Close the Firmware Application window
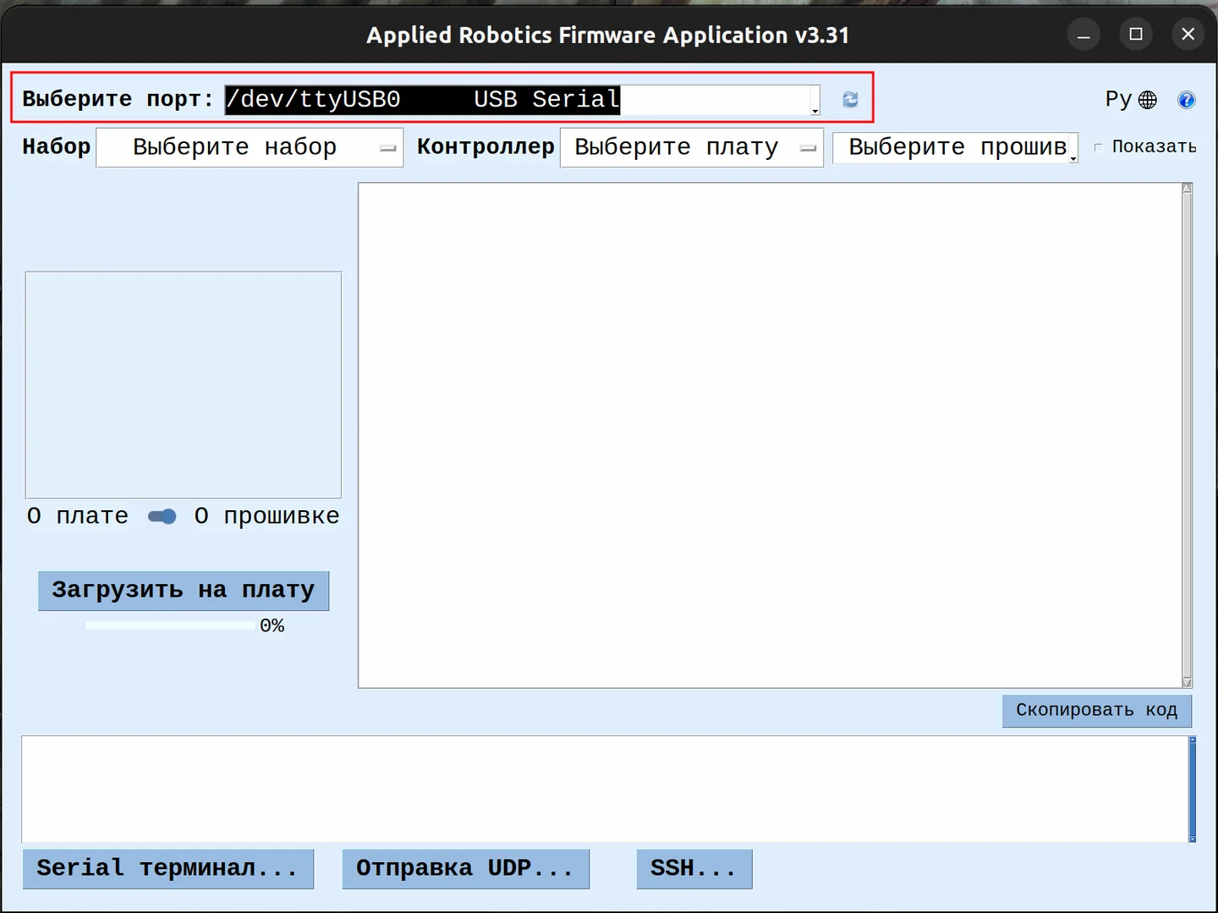 click(1188, 35)
